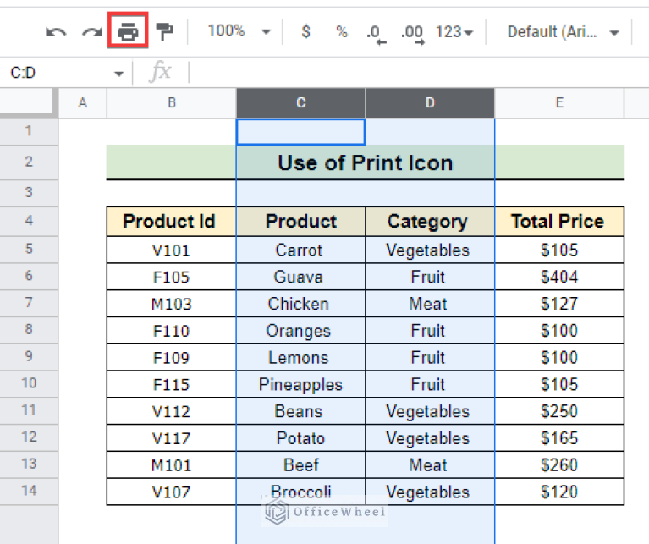The width and height of the screenshot is (649, 544).
Task: Increase decimal places icon
Action: pyautogui.click(x=412, y=33)
